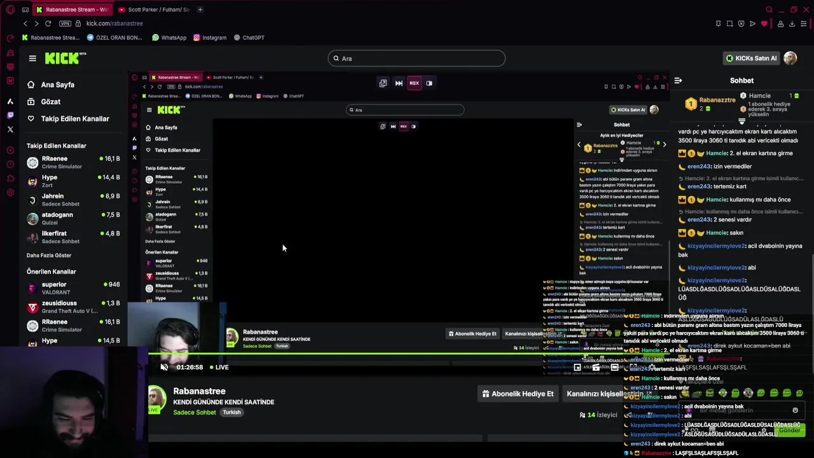Click username eren243 next to izin vermediler
Viewport: 814px width, 458px height.
(x=699, y=167)
